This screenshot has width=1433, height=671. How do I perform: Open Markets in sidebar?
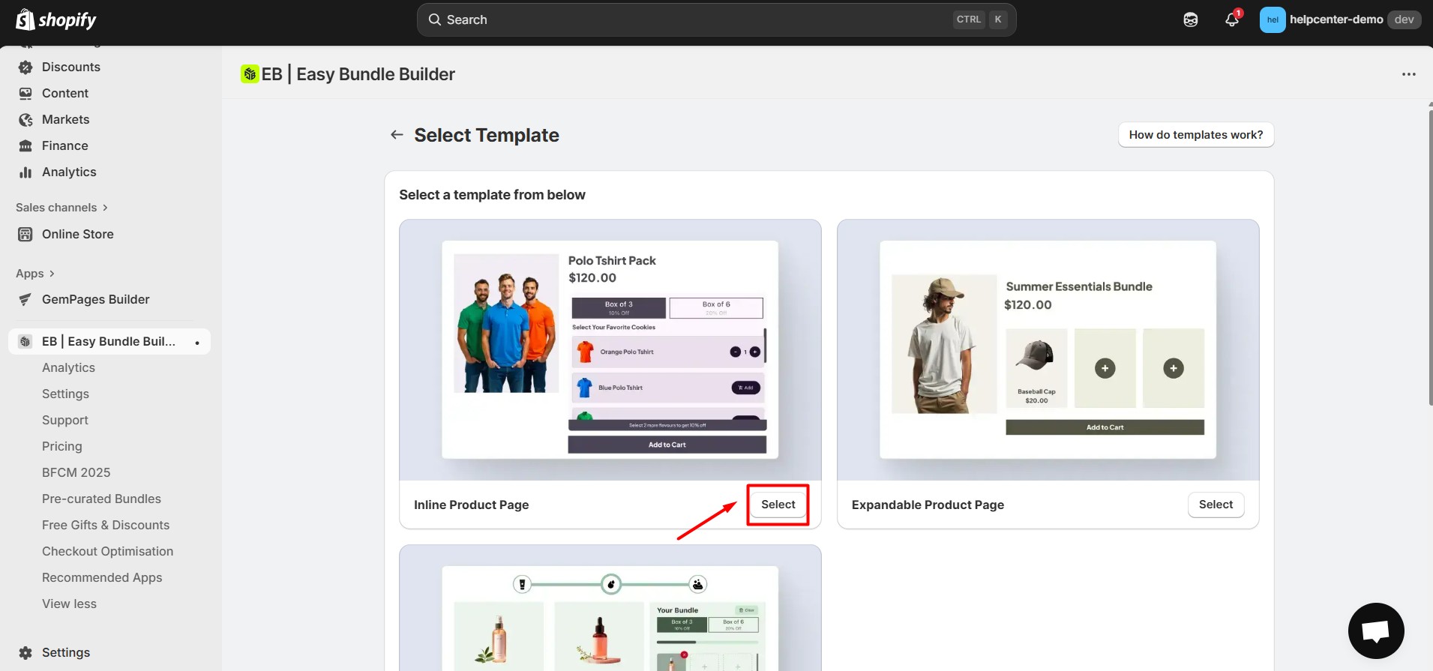click(65, 120)
